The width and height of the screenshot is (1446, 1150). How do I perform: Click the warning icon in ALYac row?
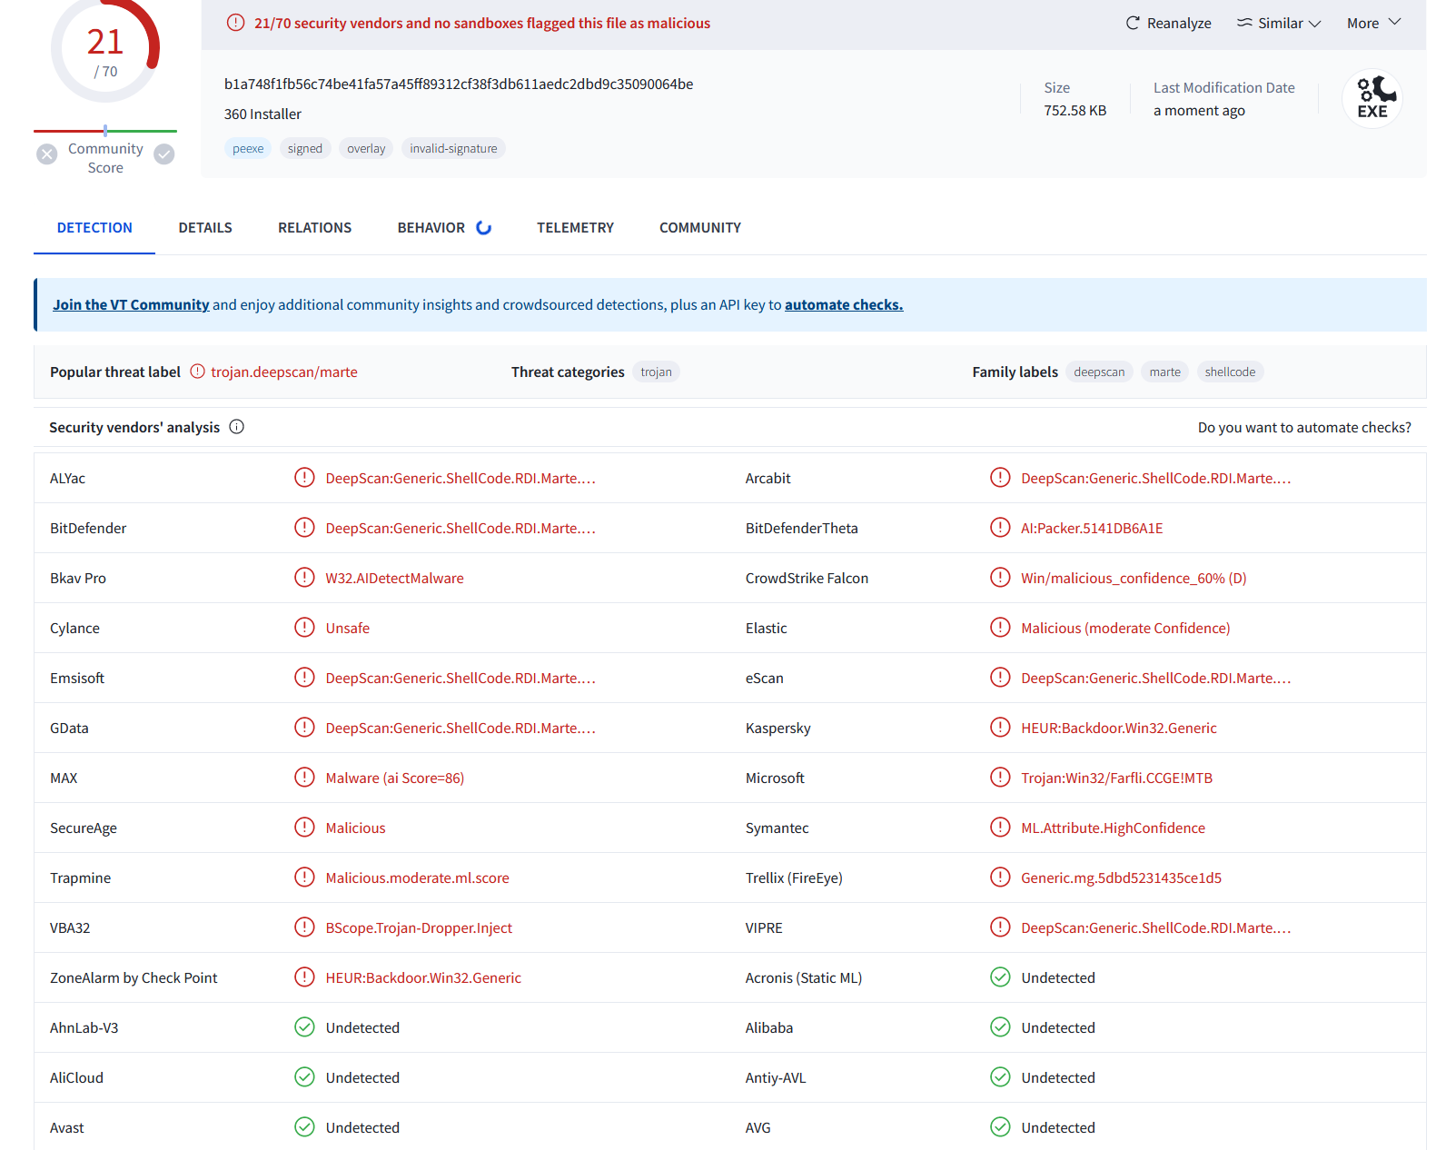coord(304,478)
